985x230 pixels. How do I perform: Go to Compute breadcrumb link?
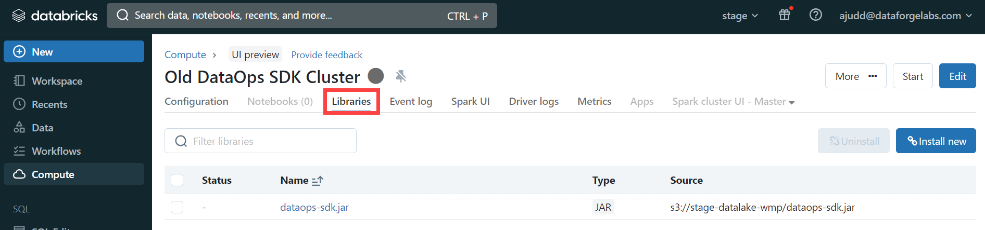pos(185,55)
